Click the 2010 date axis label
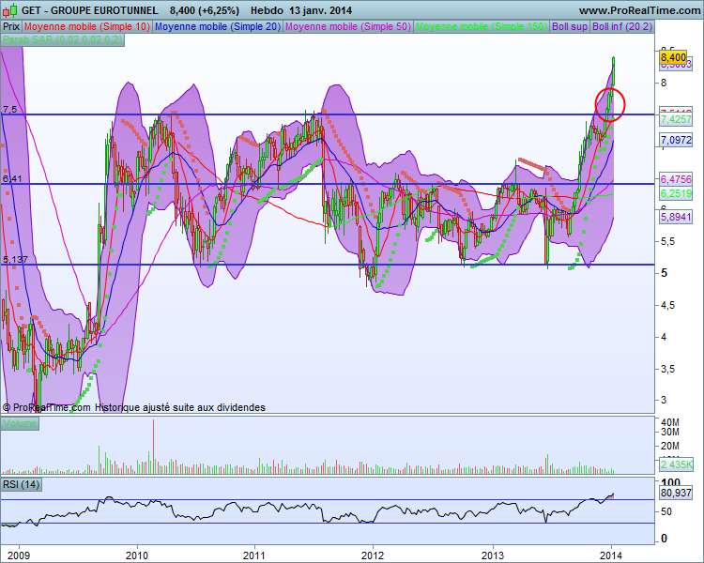 click(x=137, y=555)
